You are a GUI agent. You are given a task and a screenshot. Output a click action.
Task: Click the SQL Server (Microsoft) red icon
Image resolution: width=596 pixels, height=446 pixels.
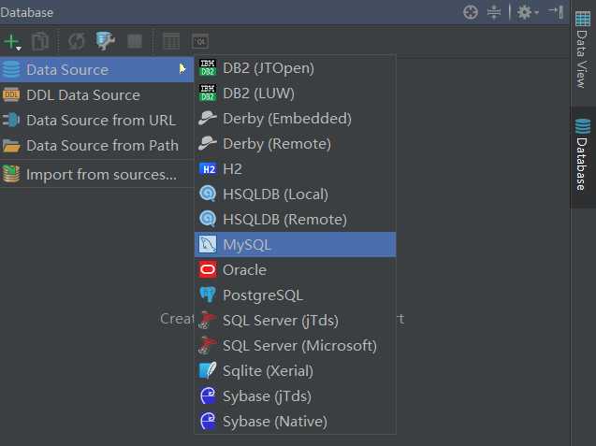click(208, 345)
